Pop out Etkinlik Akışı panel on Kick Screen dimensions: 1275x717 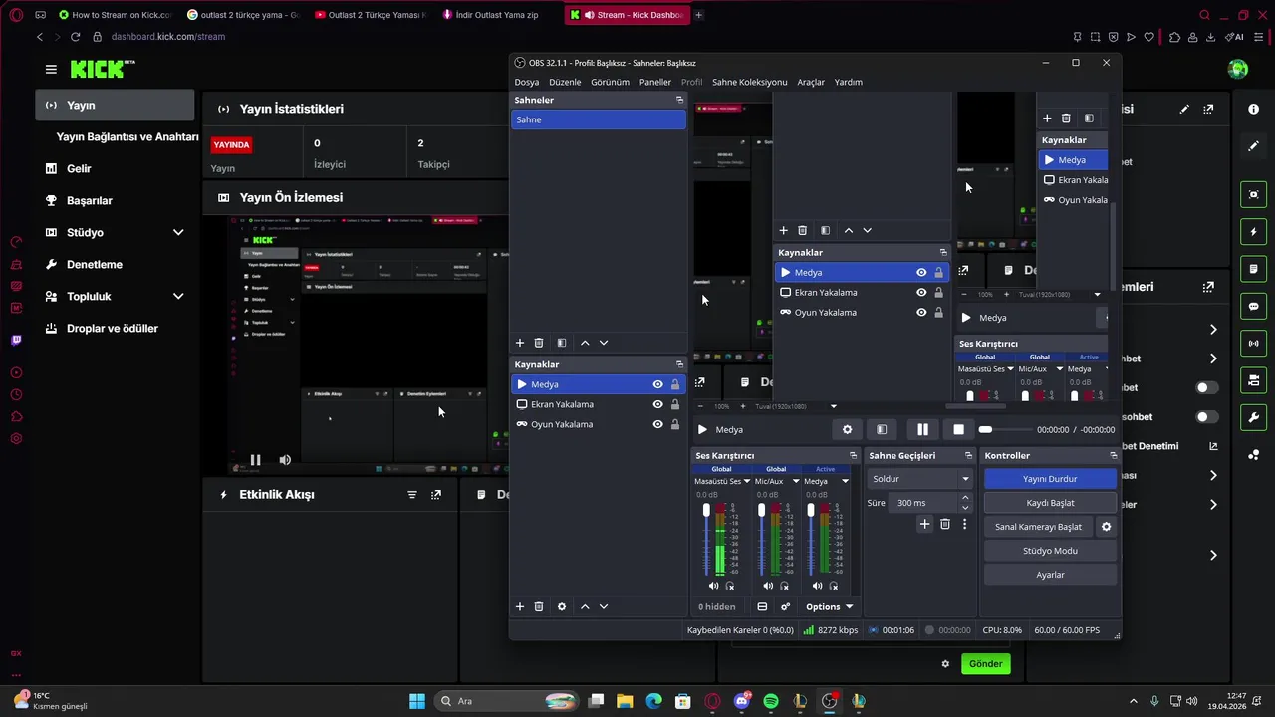[436, 495]
